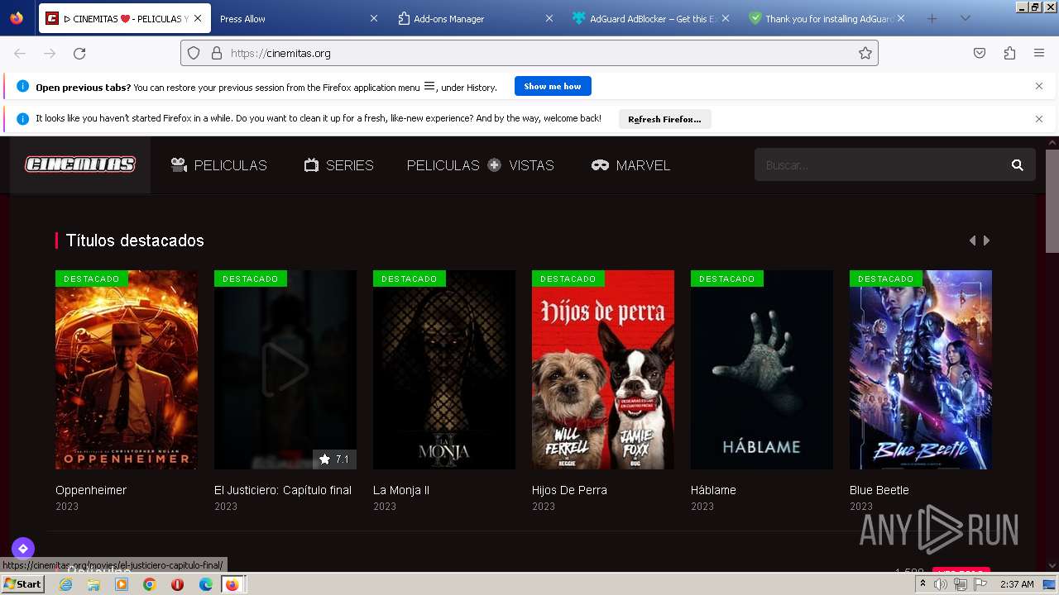The width and height of the screenshot is (1059, 595).
Task: Open the Windows Start menu
Action: click(x=23, y=583)
